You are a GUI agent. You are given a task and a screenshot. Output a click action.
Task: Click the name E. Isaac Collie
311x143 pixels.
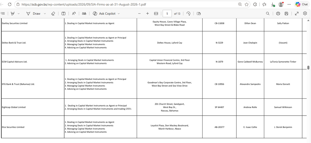coord(250,127)
